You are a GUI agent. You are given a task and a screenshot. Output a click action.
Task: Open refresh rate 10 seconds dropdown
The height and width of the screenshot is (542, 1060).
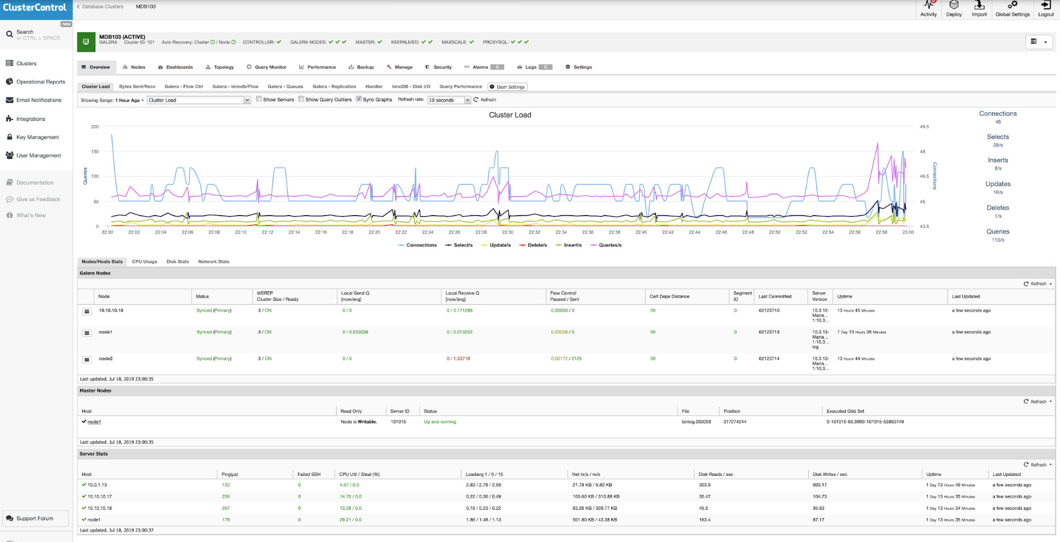point(449,100)
